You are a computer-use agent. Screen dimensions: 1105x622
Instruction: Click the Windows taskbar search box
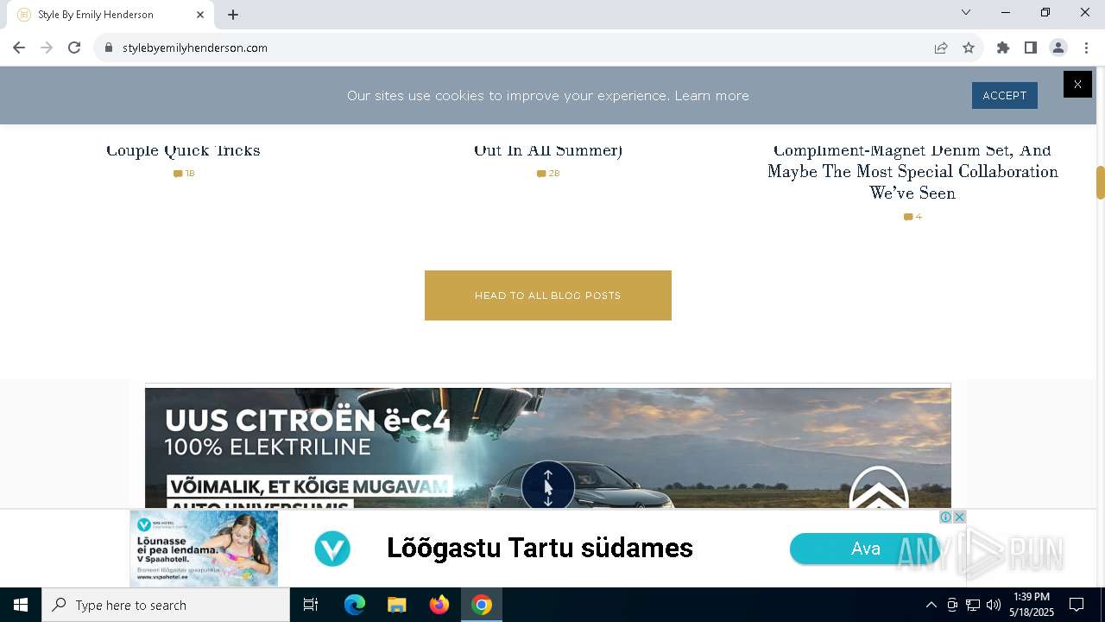click(166, 605)
